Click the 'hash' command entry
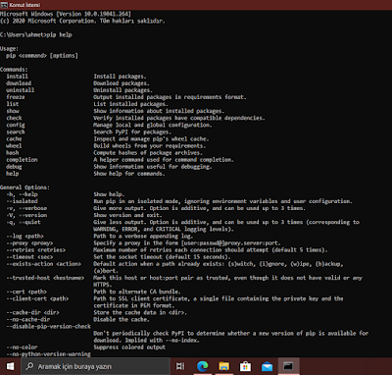 (x=13, y=152)
